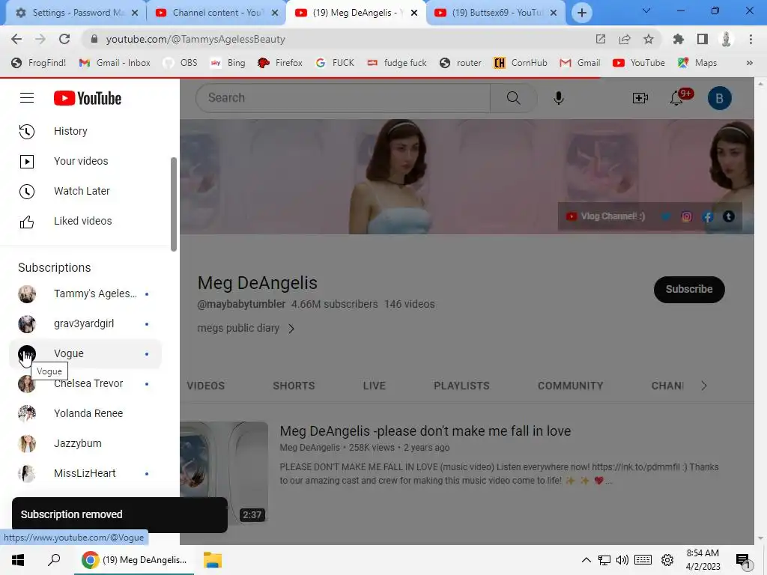Open video title please don't make me fall in love

[425, 431]
